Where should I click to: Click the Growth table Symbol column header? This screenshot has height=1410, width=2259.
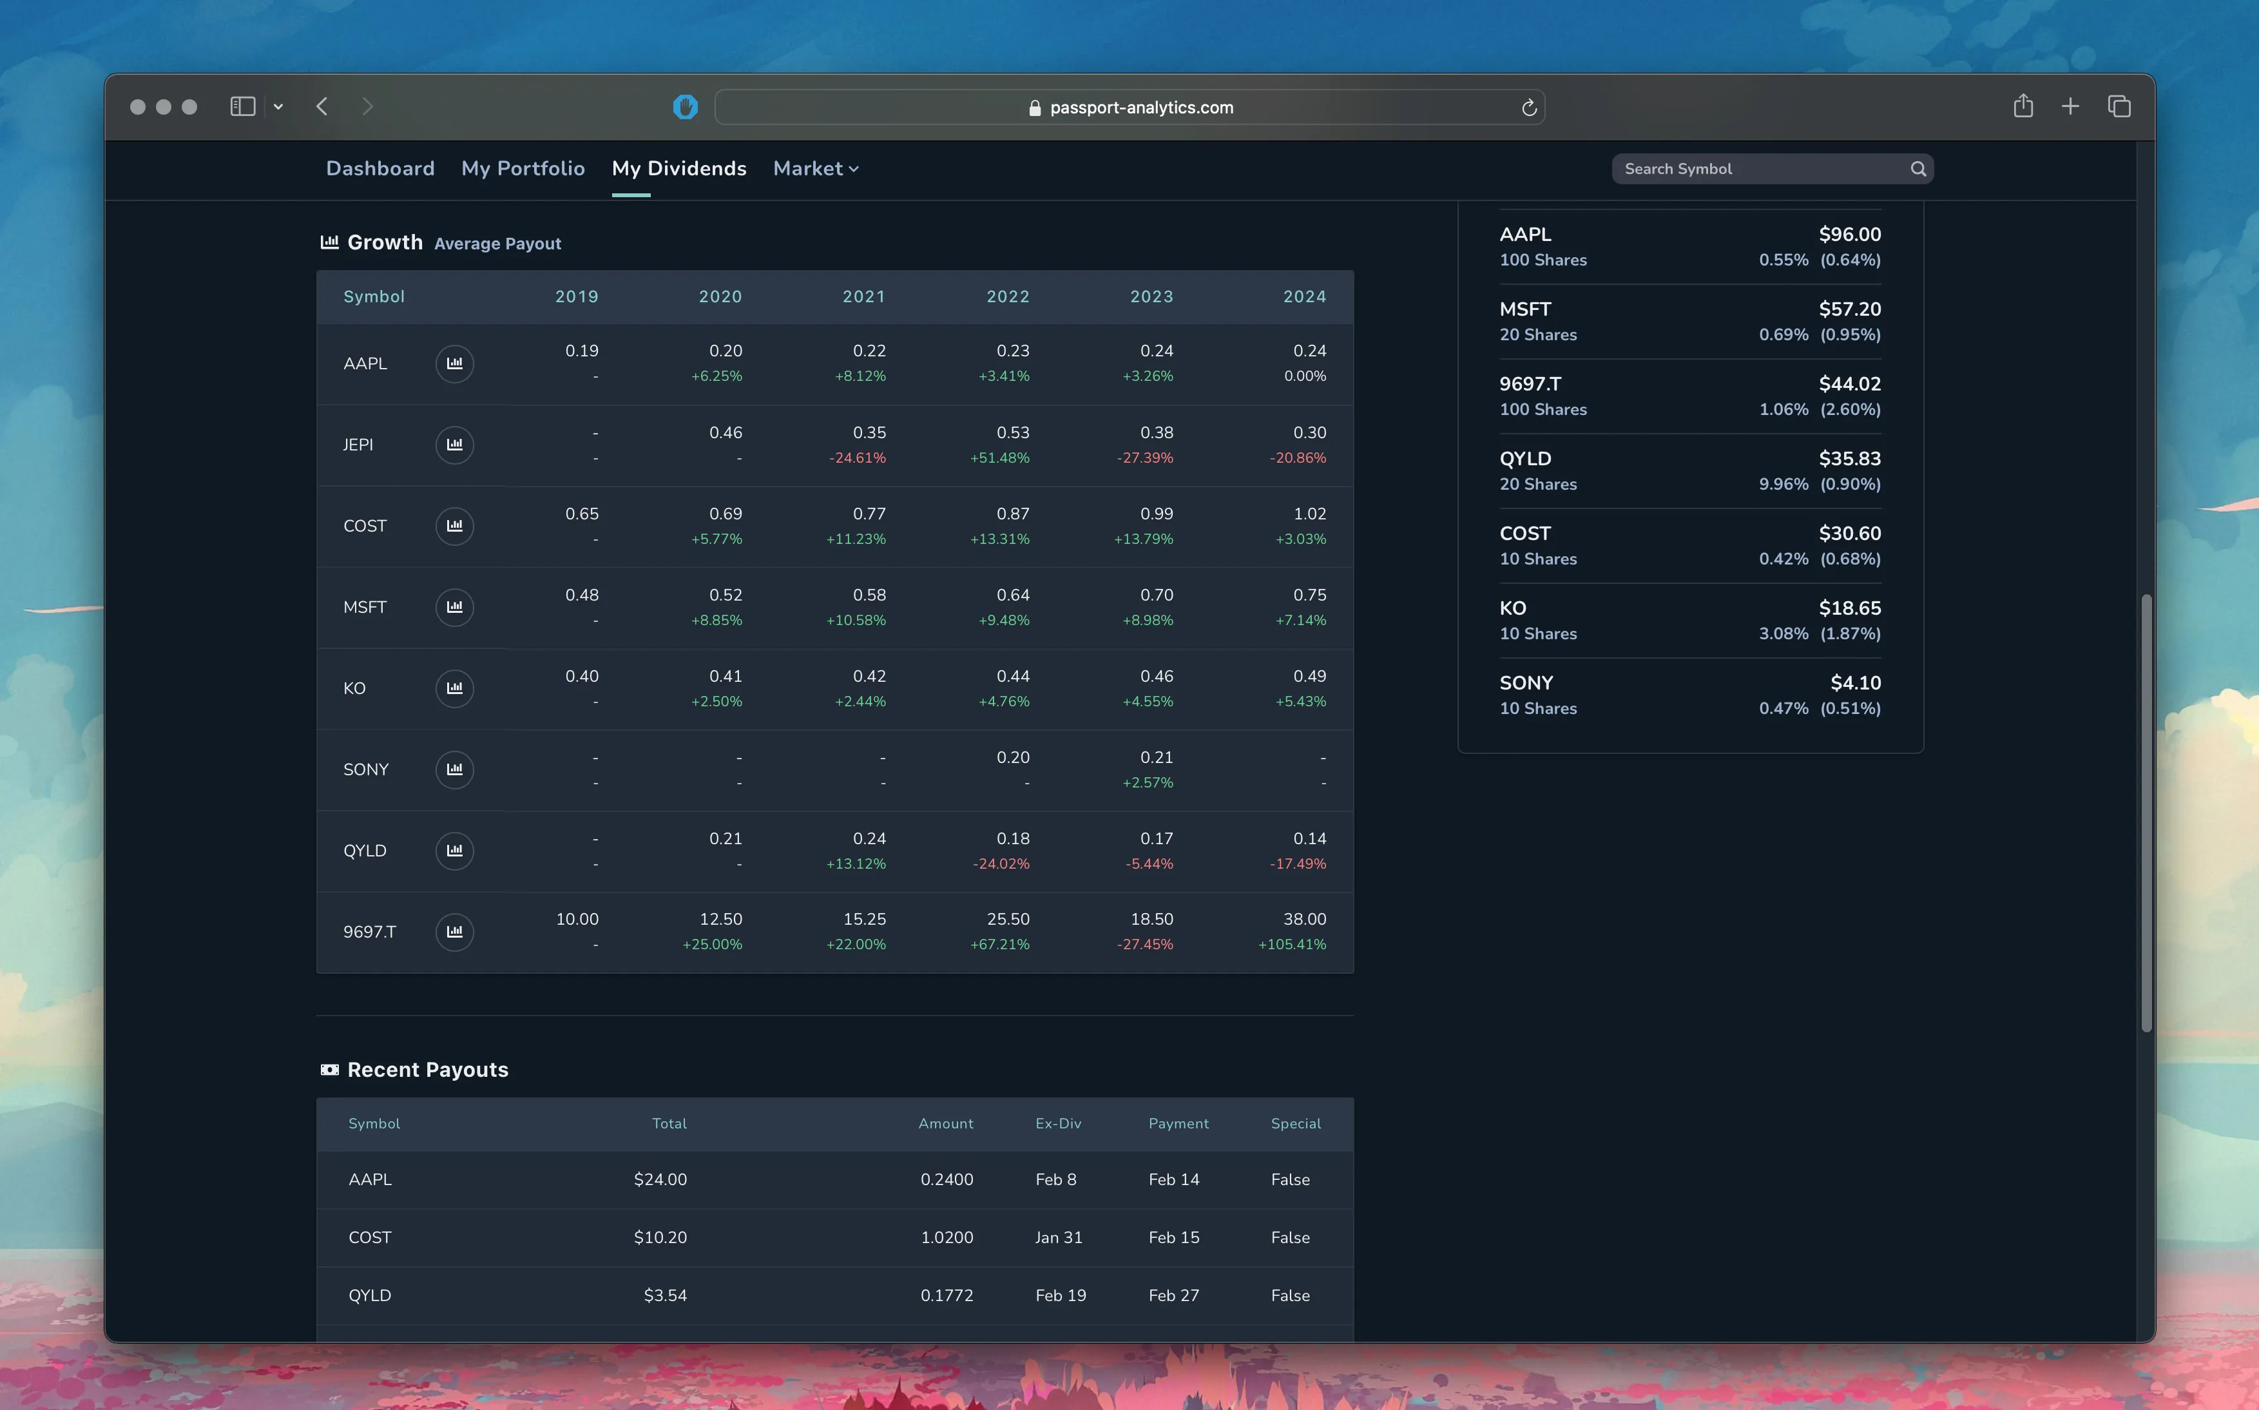coord(374,296)
